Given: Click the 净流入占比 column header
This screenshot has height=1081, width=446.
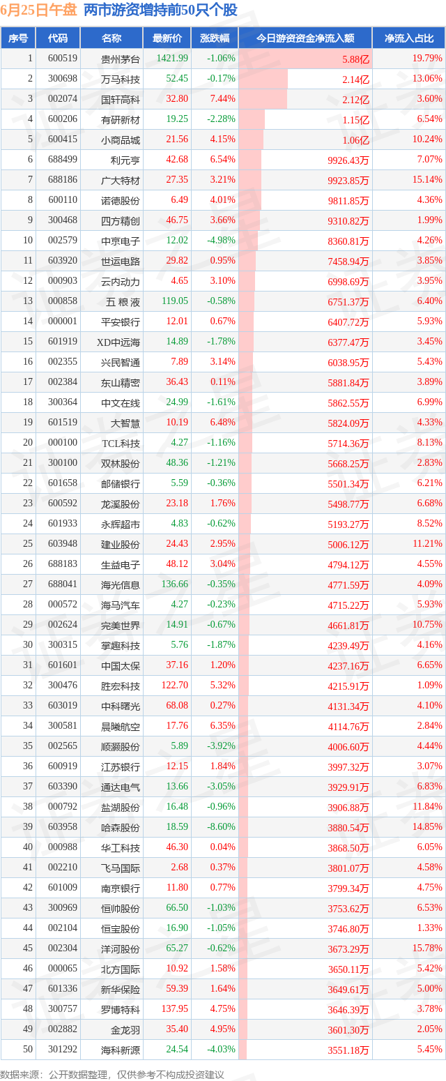Looking at the screenshot, I should [409, 38].
